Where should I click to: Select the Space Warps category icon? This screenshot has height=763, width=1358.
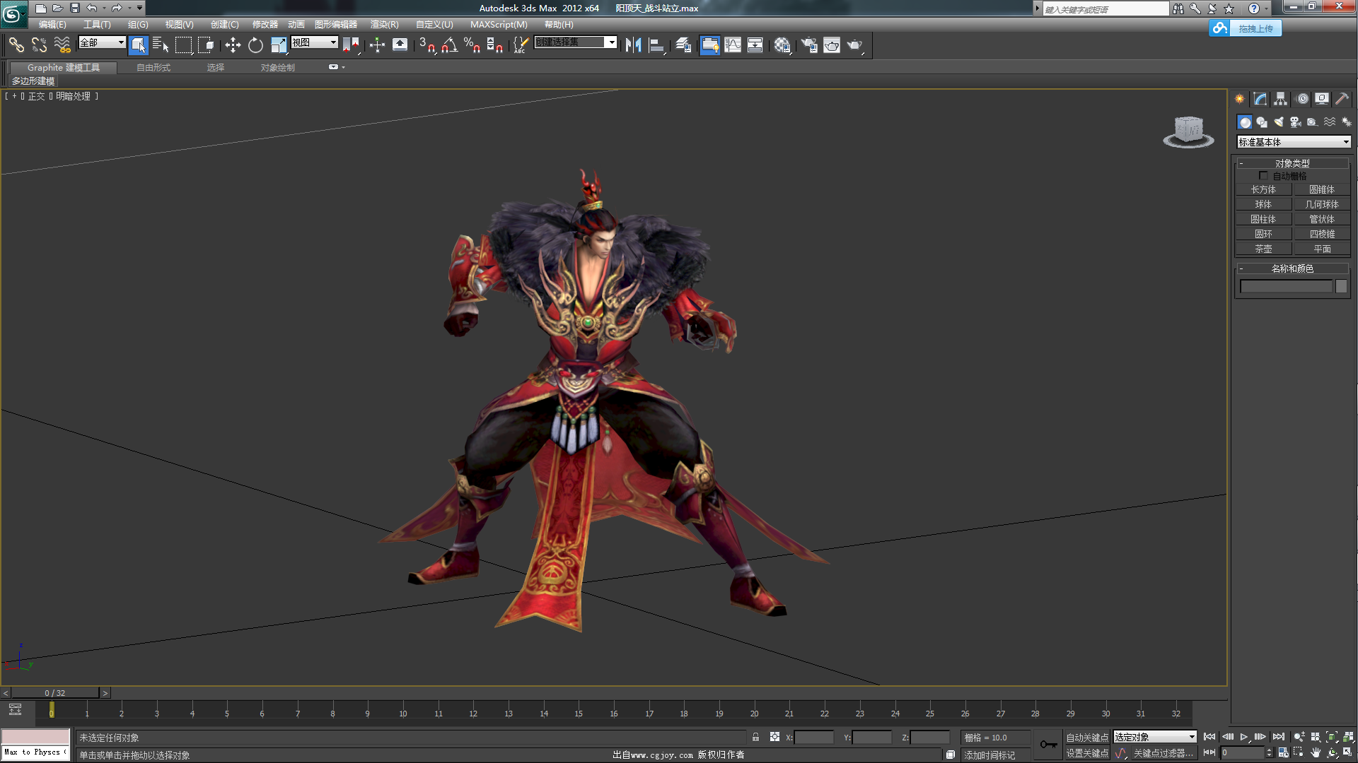[x=1330, y=122]
